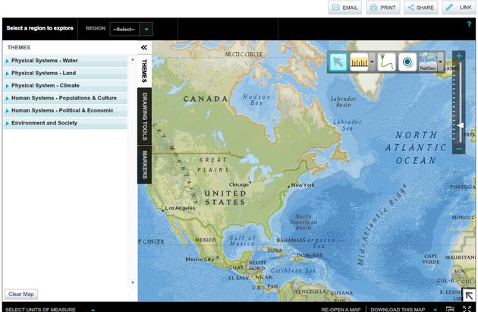The height and width of the screenshot is (312, 478).
Task: Click the zoom slider handle
Action: (x=461, y=125)
